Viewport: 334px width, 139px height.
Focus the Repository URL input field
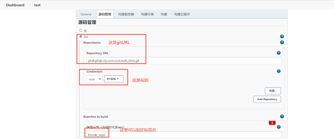point(184,60)
